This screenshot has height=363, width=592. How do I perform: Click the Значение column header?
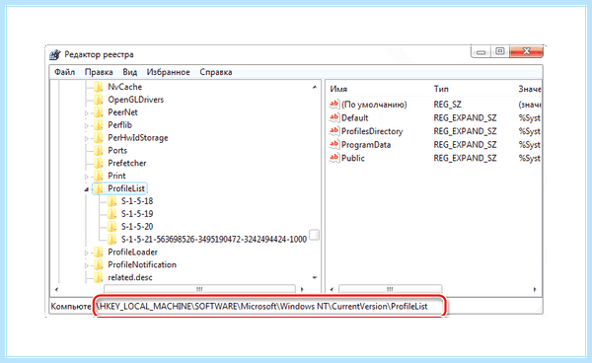pos(529,89)
